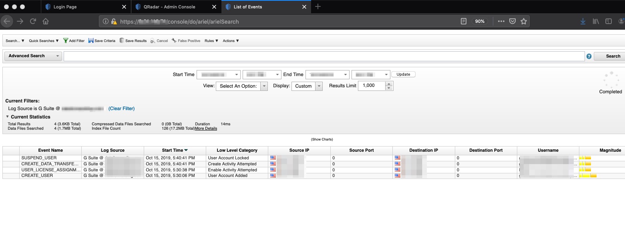Click the browser Forward arrow button
This screenshot has width=625, height=249.
pyautogui.click(x=20, y=21)
